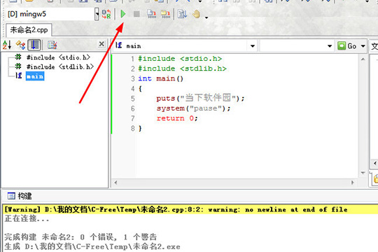Close the symbol panel with X
378x252 pixels.
(101, 44)
